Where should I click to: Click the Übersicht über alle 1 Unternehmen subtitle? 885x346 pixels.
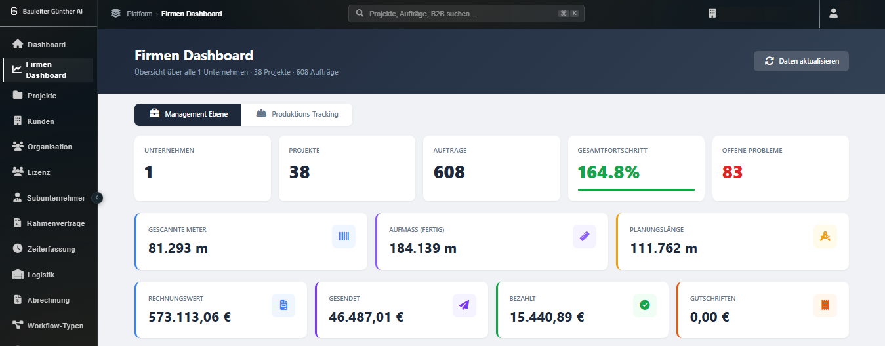pos(236,72)
